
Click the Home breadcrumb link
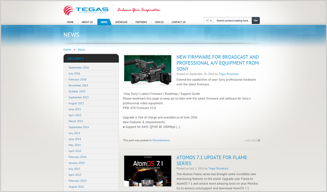pyautogui.click(x=67, y=49)
